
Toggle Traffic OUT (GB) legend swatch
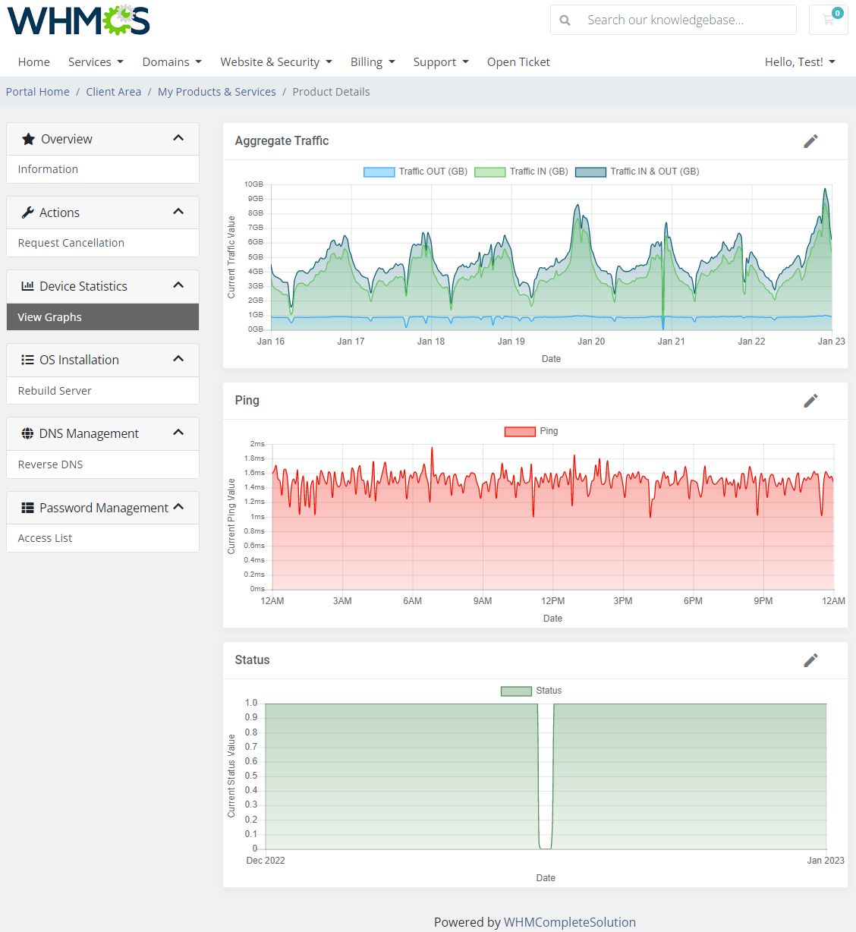[x=379, y=172]
